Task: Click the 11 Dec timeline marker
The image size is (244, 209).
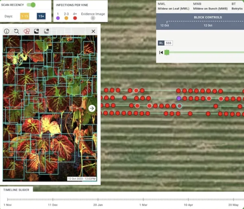Action: [x=53, y=205]
